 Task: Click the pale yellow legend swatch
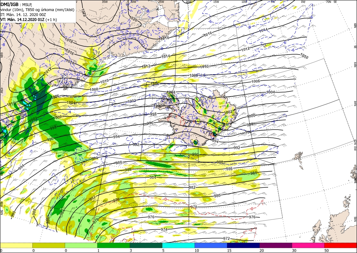click(x=16, y=245)
